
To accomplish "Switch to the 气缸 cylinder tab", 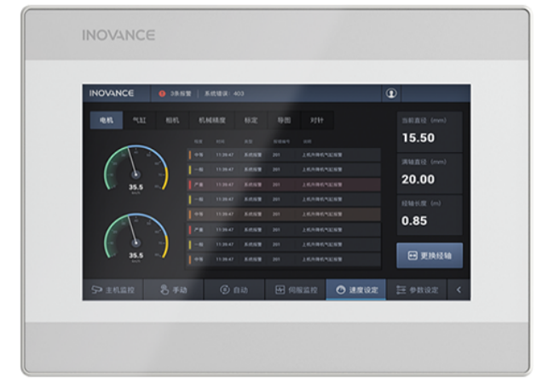I will [140, 120].
